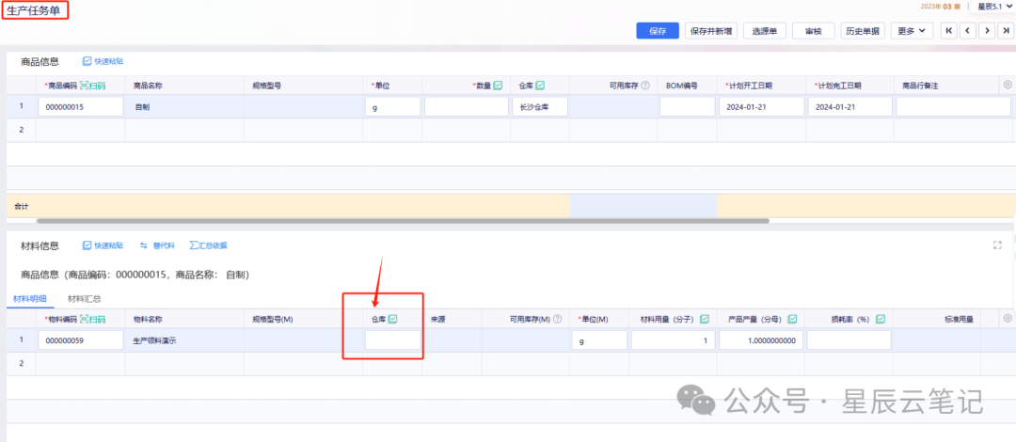
Task: Click the 快速粘贴 icon in 商品信息
Action: [87, 61]
